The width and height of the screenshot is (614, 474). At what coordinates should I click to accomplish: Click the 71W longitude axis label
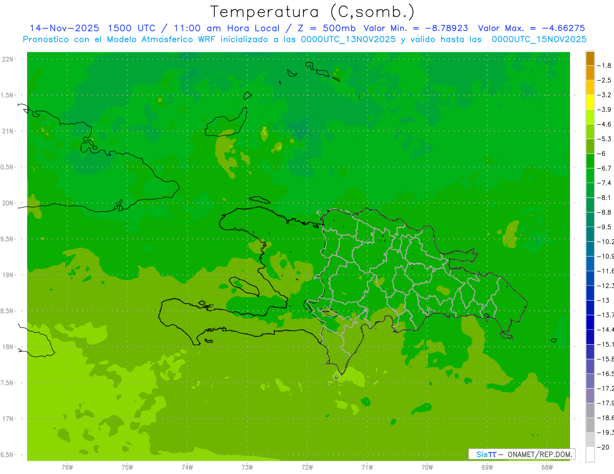tap(367, 467)
